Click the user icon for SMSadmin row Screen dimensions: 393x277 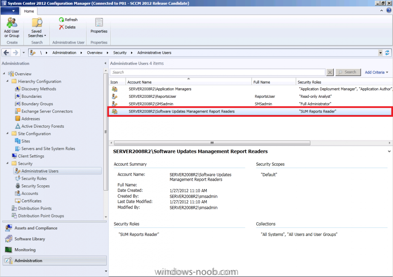click(x=115, y=104)
